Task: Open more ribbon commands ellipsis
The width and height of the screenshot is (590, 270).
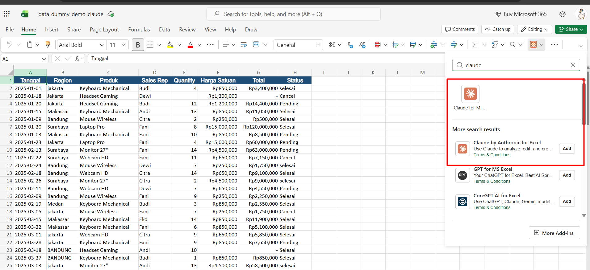Action: click(x=554, y=44)
